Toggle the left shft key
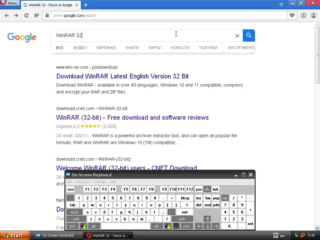320x240 pixels. coord(76,219)
